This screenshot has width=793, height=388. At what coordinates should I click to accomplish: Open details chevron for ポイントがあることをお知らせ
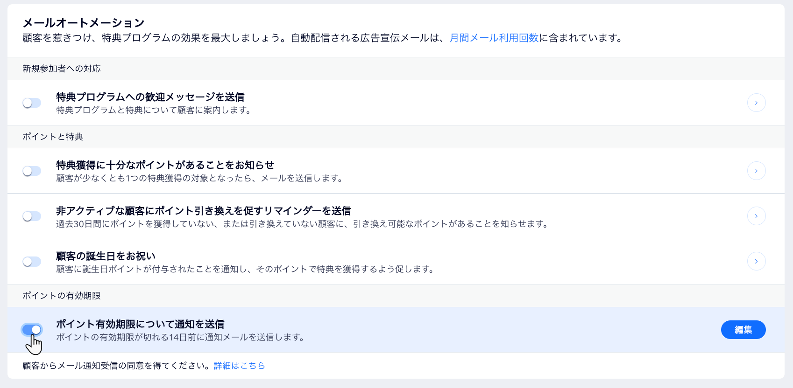pyautogui.click(x=756, y=171)
